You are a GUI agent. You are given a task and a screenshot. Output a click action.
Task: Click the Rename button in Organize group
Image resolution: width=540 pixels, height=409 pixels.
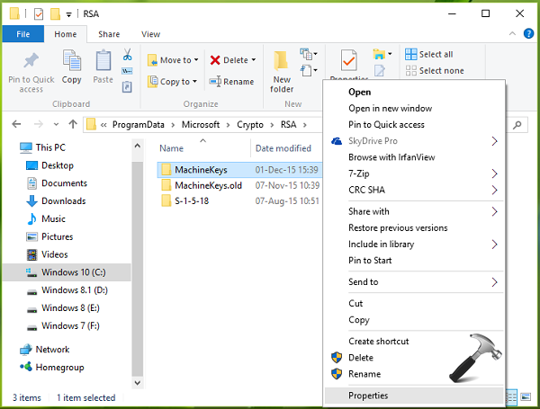tap(231, 82)
